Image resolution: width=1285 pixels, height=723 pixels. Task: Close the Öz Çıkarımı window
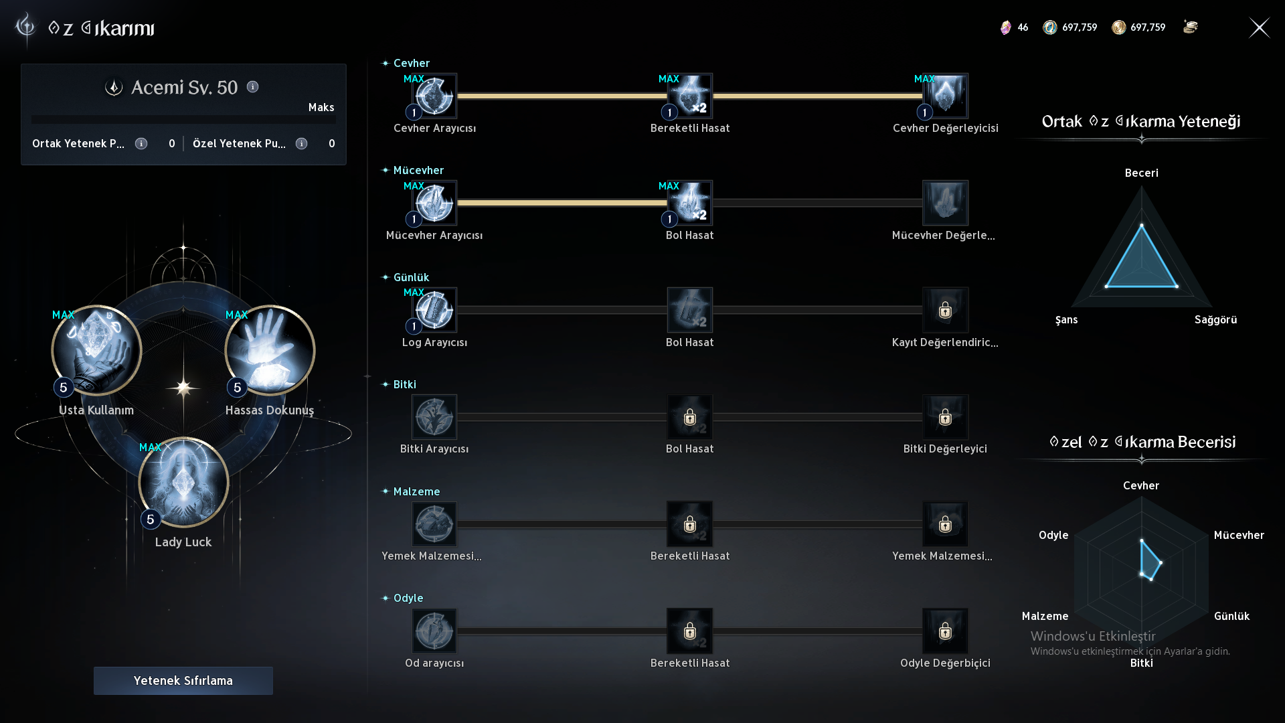pos(1259,27)
